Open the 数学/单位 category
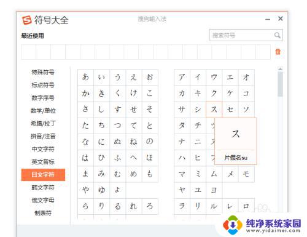Image resolution: width=307 pixels, height=237 pixels. click(x=43, y=111)
